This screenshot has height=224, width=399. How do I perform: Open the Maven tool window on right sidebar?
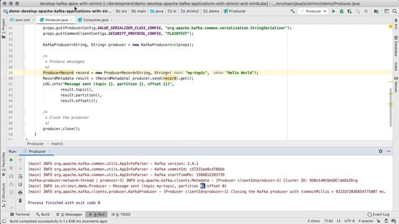[x=396, y=85]
